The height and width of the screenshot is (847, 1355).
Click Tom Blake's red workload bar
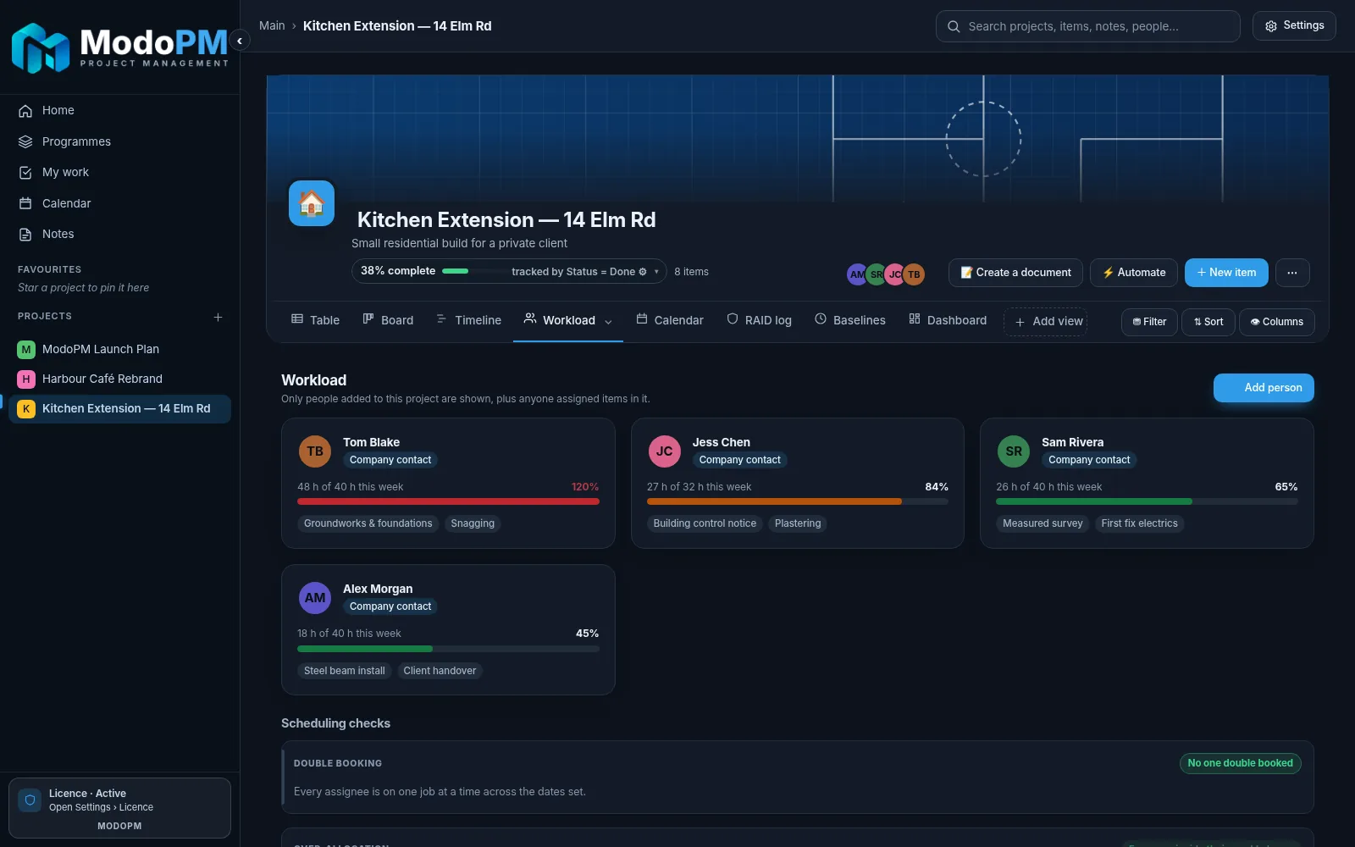click(448, 501)
